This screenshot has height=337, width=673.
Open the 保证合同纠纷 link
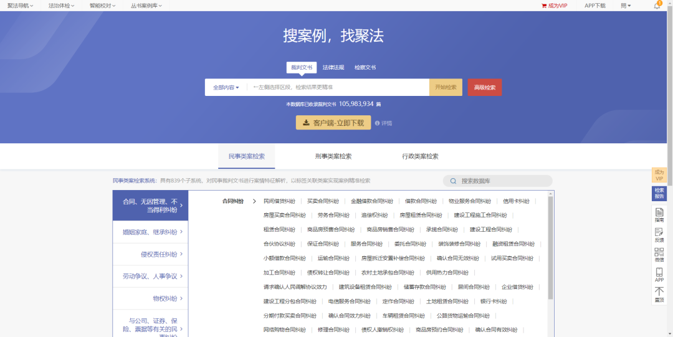pyautogui.click(x=323, y=244)
